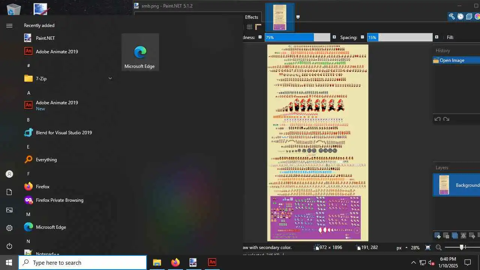Open image list dropdown arrow beside thumbnail
The width and height of the screenshot is (480, 270).
tap(298, 17)
